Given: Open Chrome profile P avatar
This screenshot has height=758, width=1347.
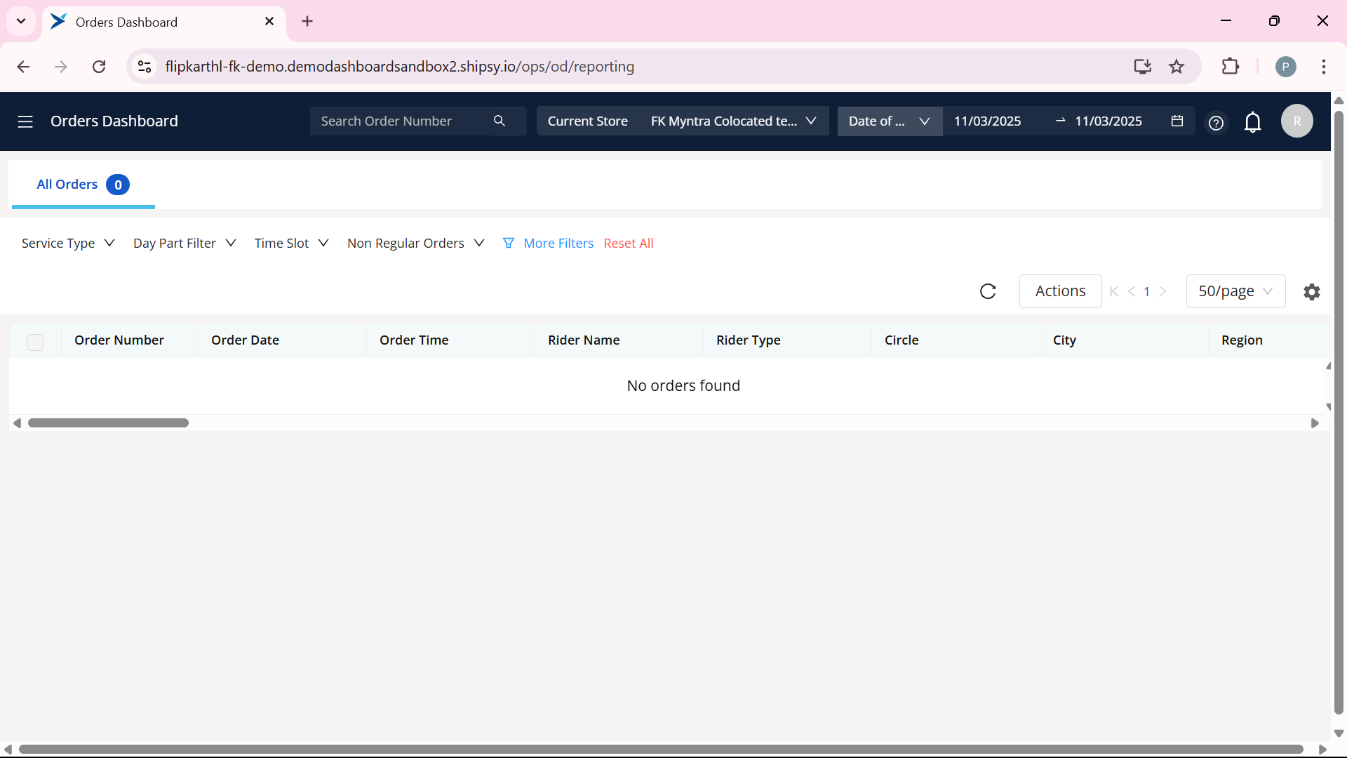Looking at the screenshot, I should point(1285,67).
